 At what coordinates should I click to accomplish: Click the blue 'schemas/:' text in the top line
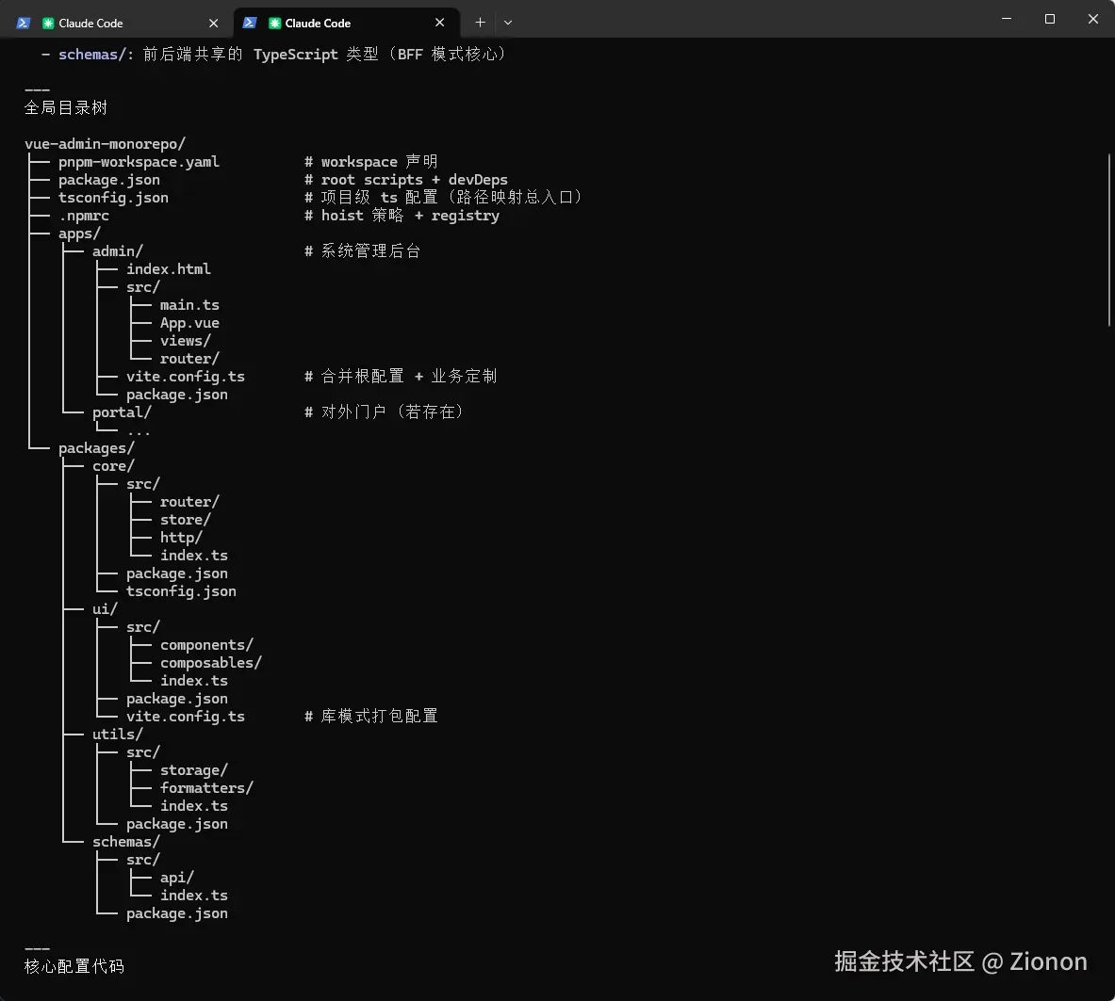96,55
